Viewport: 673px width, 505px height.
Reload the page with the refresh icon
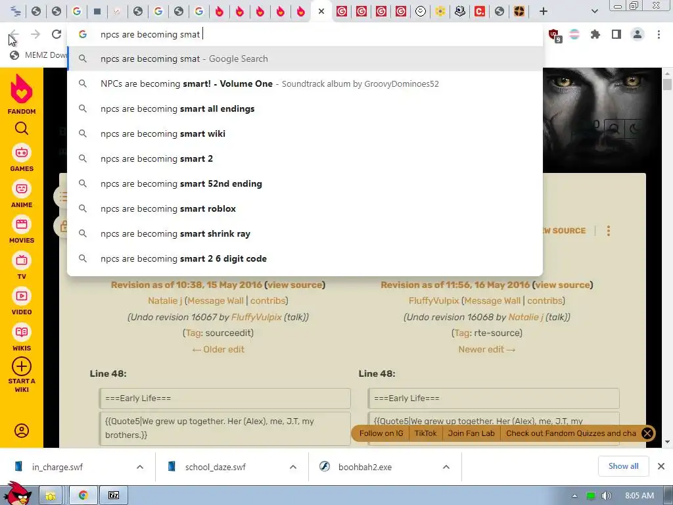(57, 34)
